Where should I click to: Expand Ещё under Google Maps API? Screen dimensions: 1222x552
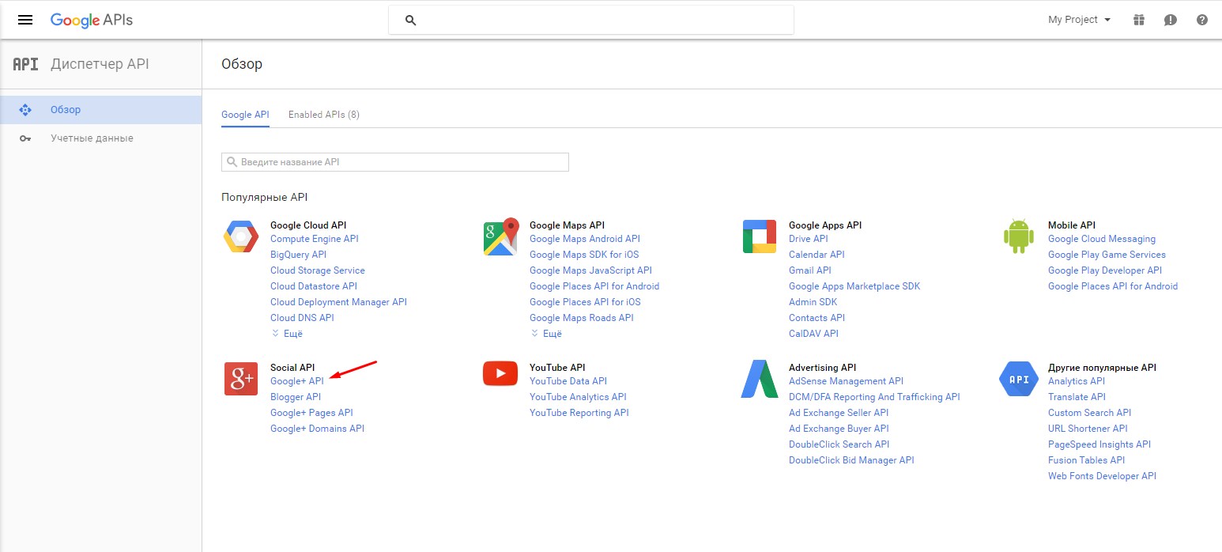tap(547, 334)
